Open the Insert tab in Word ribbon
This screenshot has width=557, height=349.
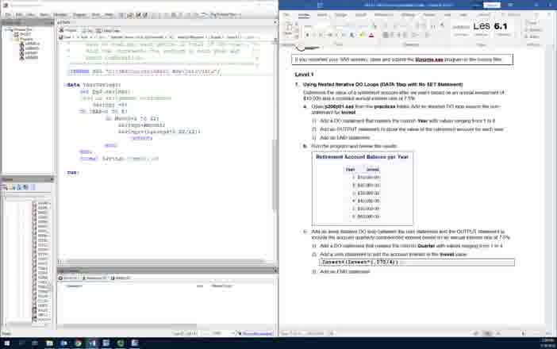pos(321,14)
